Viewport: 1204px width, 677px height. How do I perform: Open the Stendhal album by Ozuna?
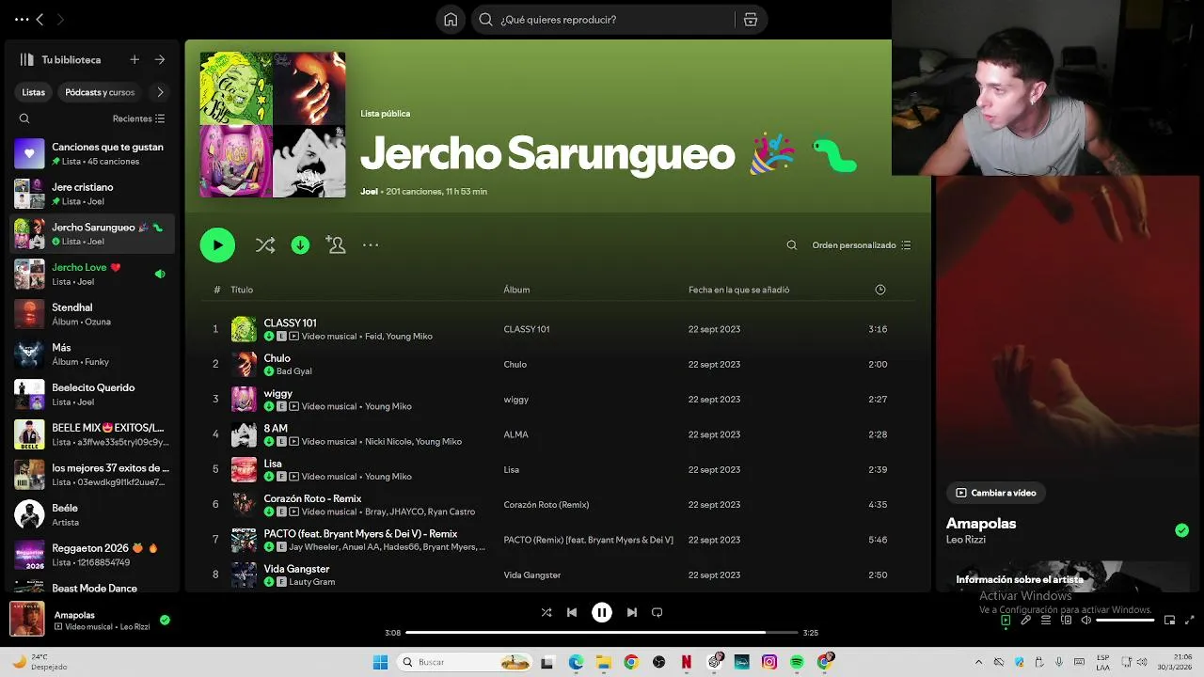92,314
